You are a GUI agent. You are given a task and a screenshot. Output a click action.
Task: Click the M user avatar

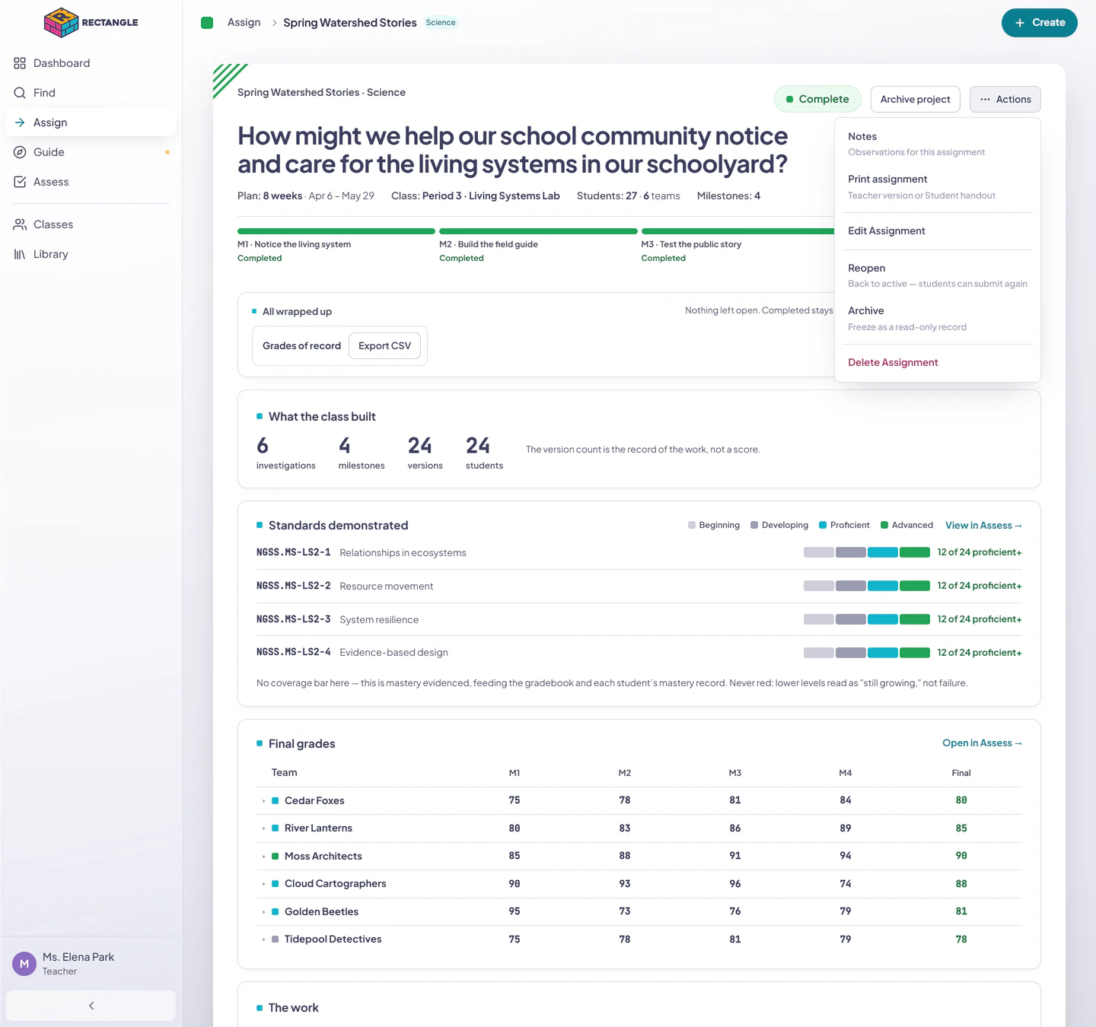(x=24, y=964)
